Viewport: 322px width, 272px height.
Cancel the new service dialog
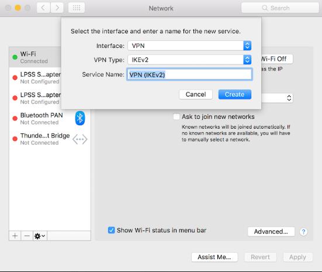pos(196,94)
